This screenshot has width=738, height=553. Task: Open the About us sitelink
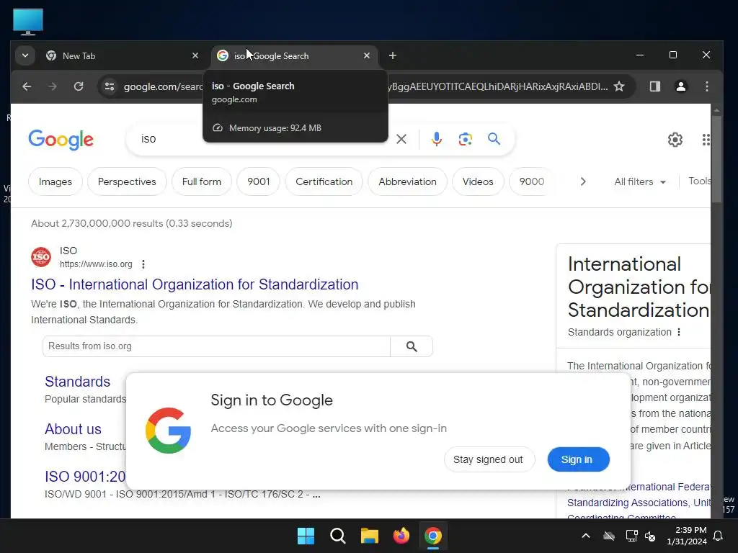pos(73,429)
